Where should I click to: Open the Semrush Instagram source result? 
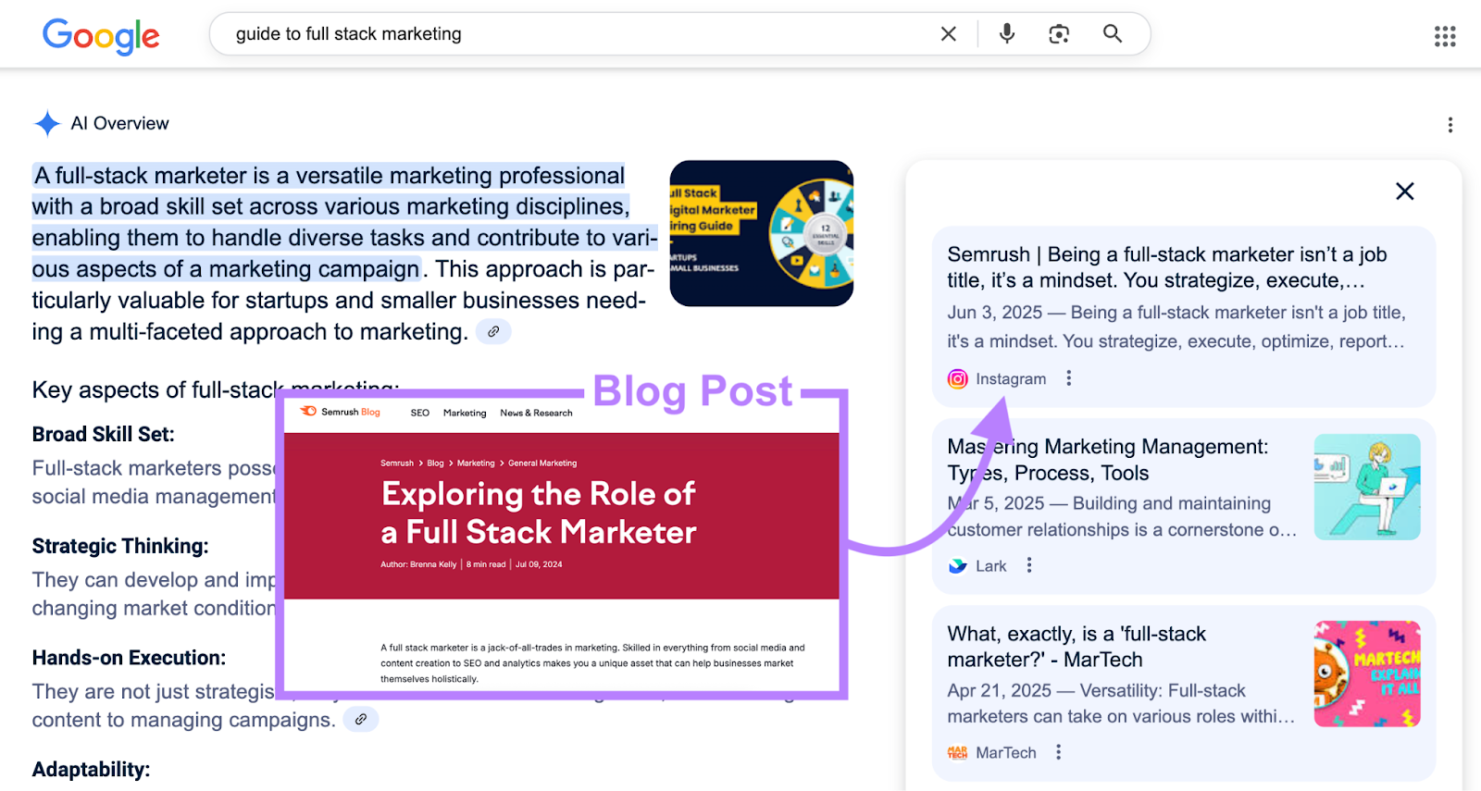click(1166, 267)
